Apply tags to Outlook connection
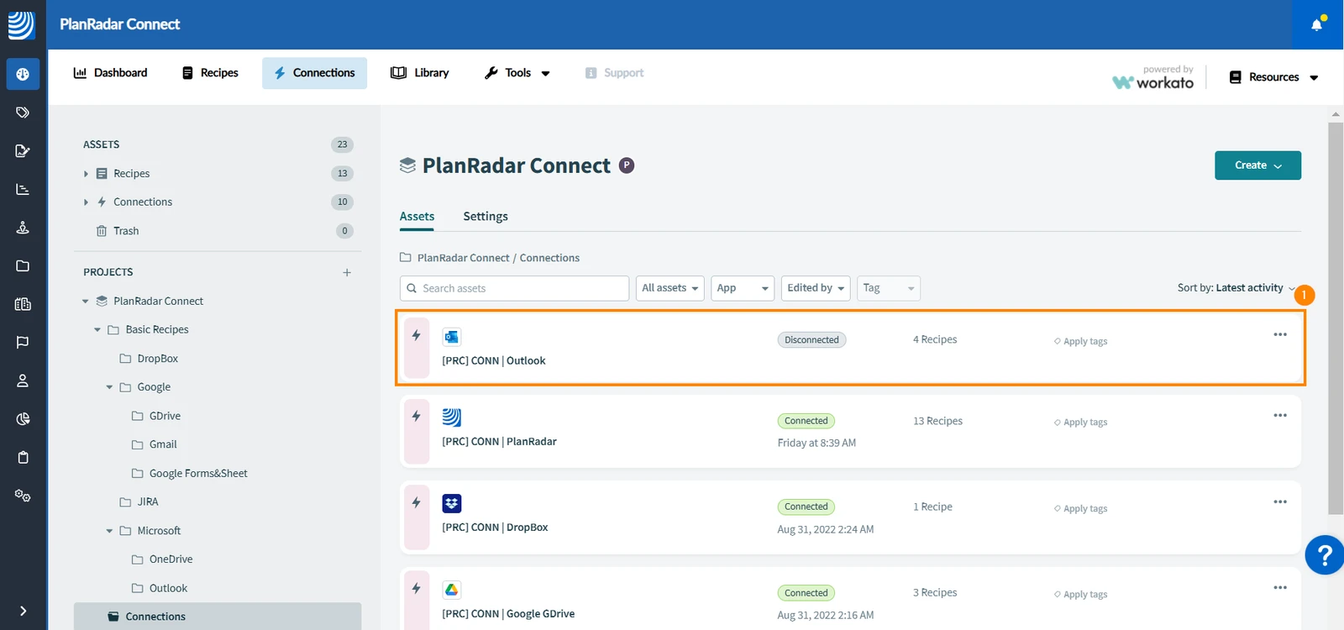 pyautogui.click(x=1081, y=341)
